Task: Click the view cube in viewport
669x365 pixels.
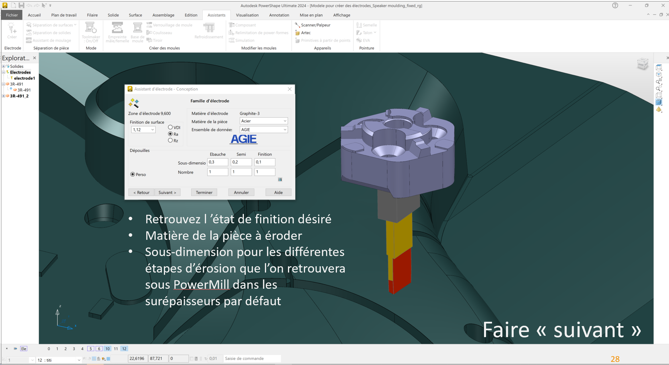Action: [642, 63]
